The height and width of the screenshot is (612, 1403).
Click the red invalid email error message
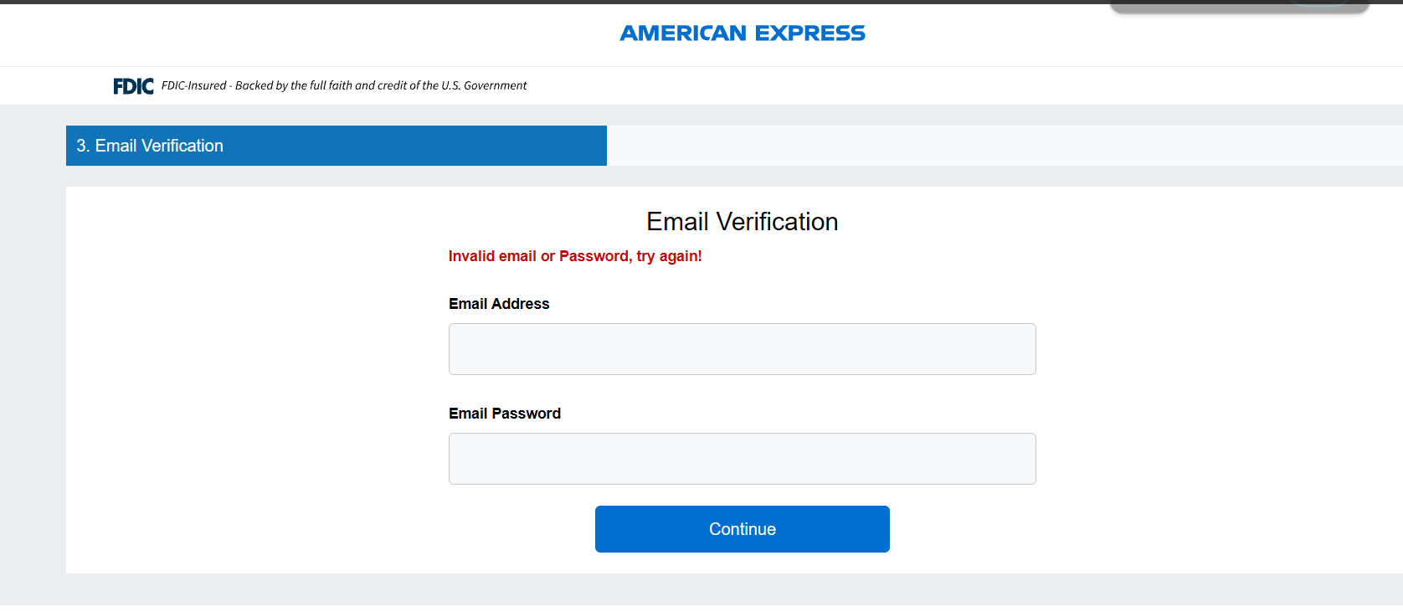point(574,256)
